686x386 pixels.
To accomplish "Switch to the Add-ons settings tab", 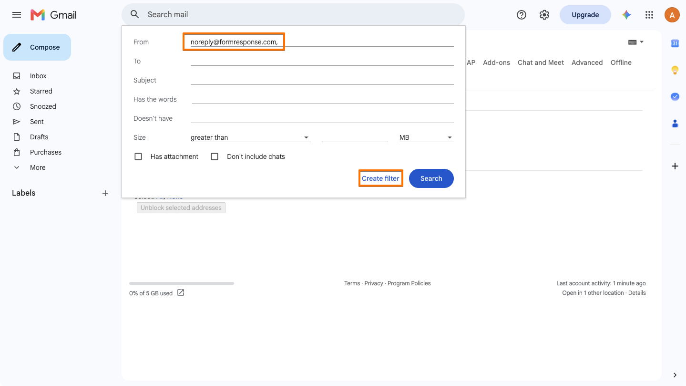I will 496,63.
